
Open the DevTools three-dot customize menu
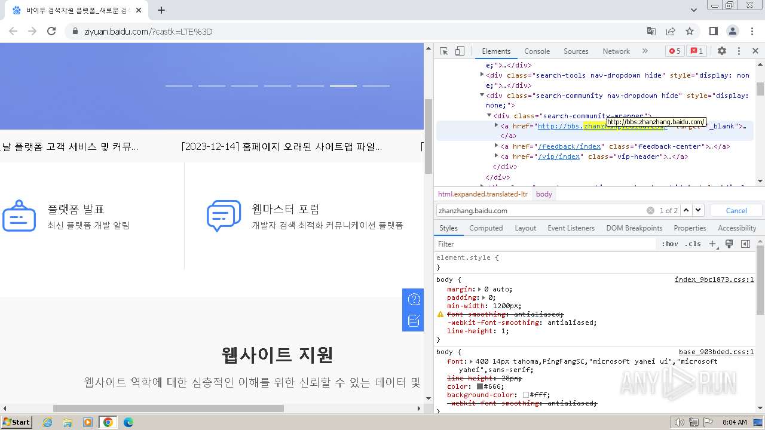coord(739,51)
